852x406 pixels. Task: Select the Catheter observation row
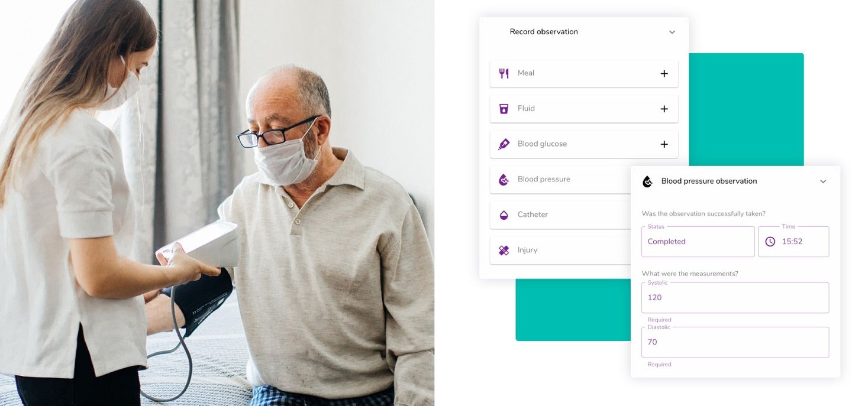(x=561, y=215)
